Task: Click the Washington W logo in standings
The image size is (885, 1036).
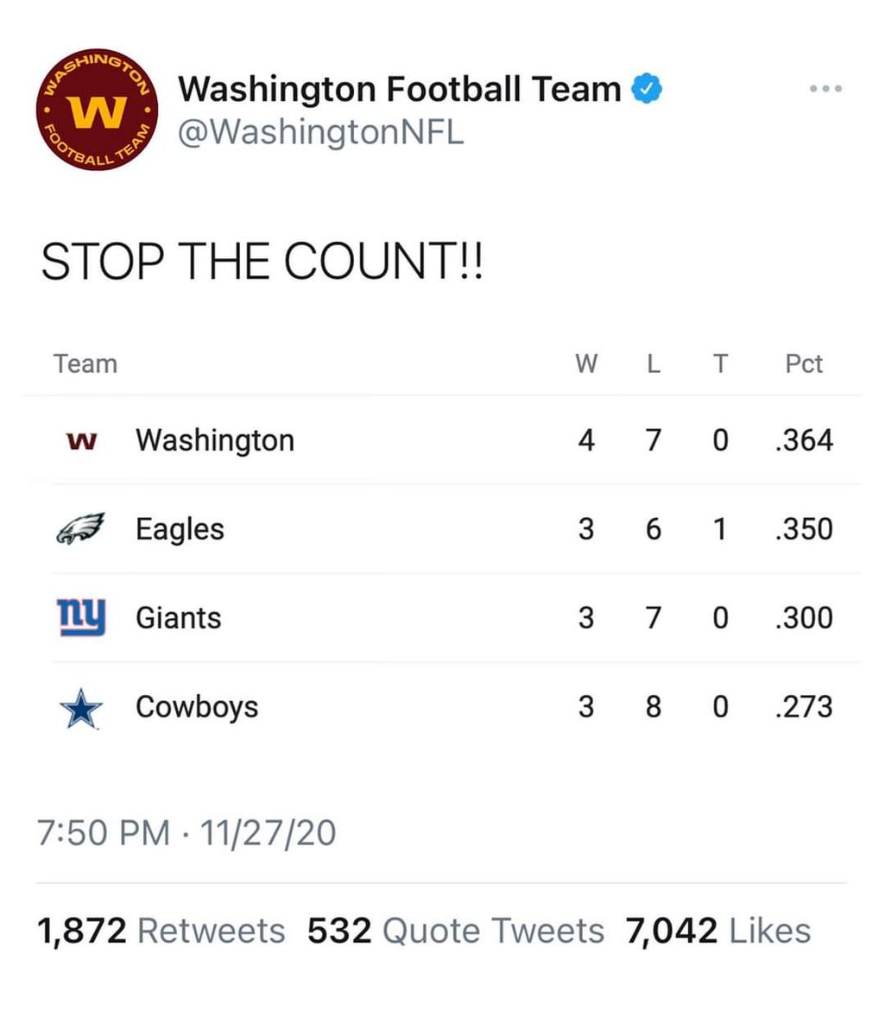Action: [82, 441]
